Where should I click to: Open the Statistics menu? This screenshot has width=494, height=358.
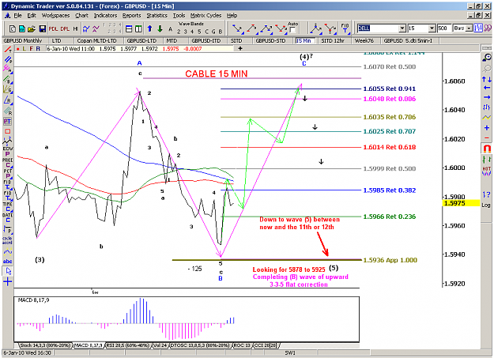[x=157, y=16]
